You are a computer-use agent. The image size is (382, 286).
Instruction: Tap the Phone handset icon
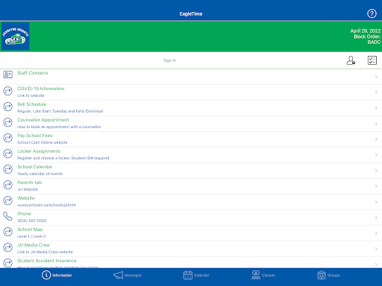point(7,216)
